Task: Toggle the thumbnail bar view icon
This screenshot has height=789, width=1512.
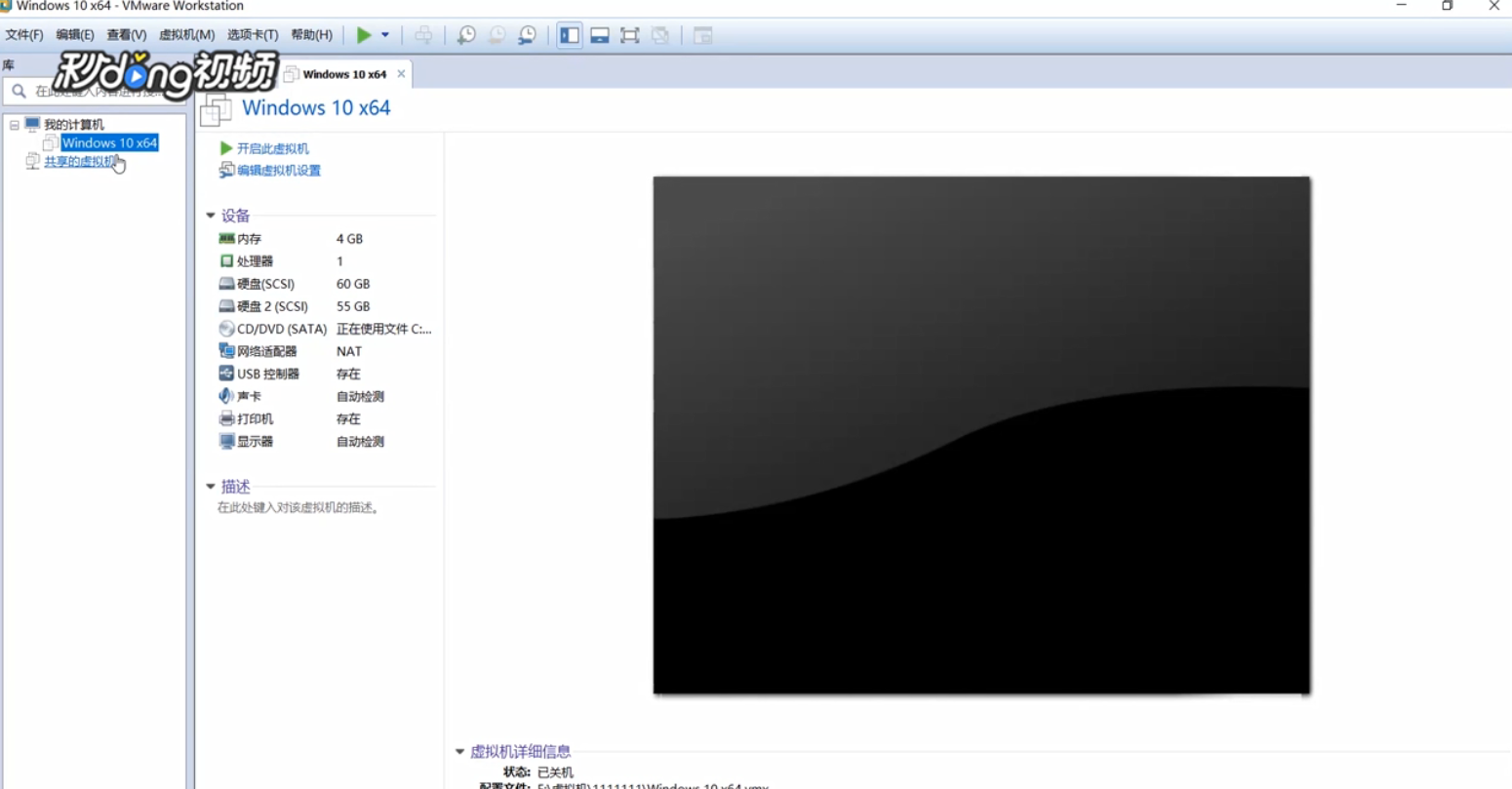Action: pos(600,35)
